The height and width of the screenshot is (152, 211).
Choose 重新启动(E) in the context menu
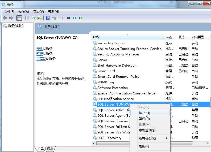[150, 131]
